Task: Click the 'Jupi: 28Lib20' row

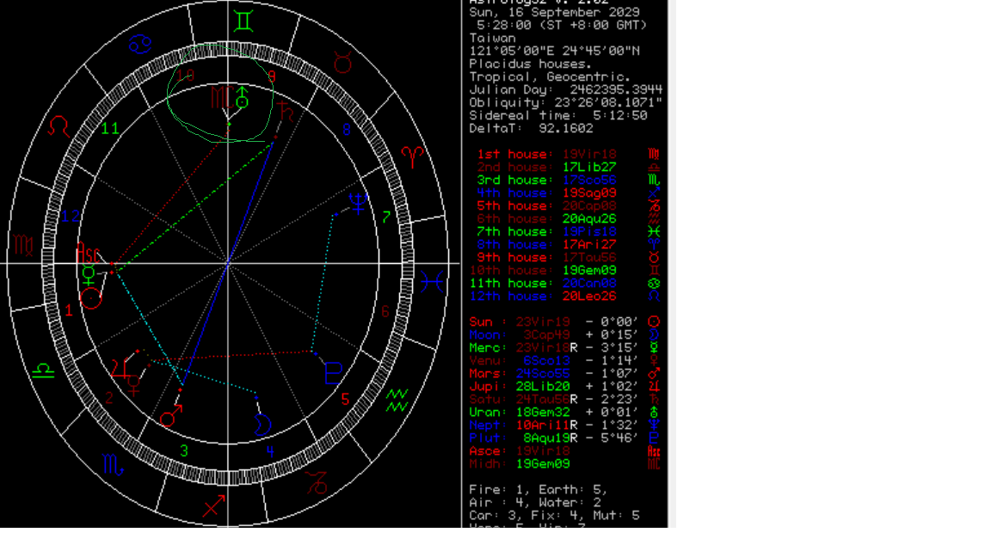Action: [564, 386]
